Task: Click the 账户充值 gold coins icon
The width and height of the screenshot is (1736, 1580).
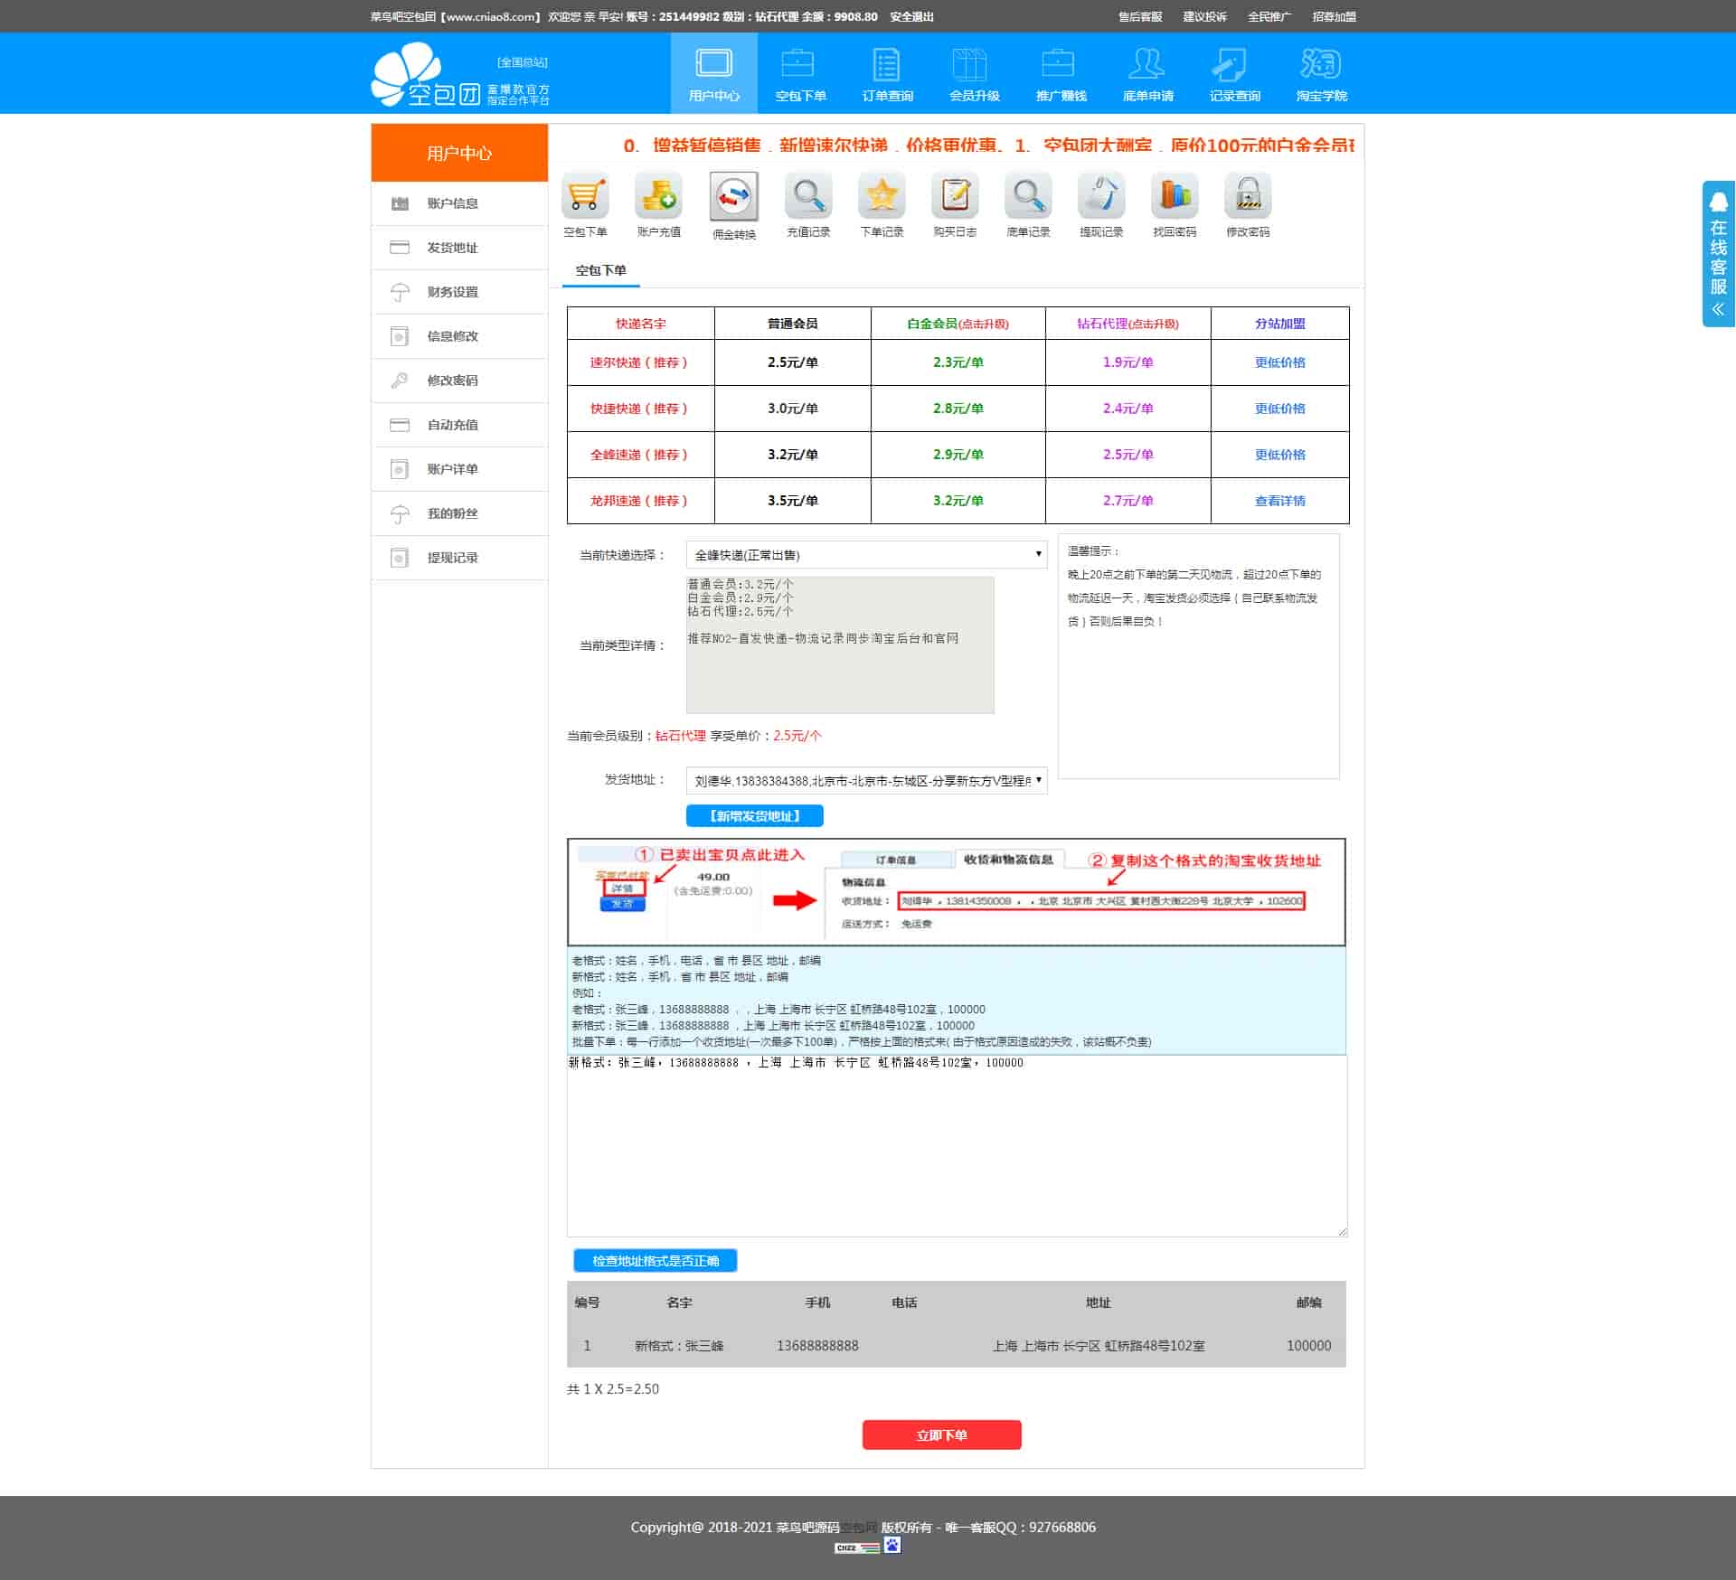Action: (x=658, y=196)
